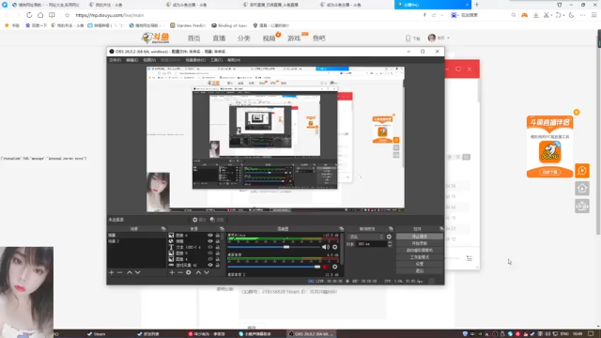Open Douyu 分类 navigation tab
Viewport: 601px width, 338px height.
pos(244,38)
